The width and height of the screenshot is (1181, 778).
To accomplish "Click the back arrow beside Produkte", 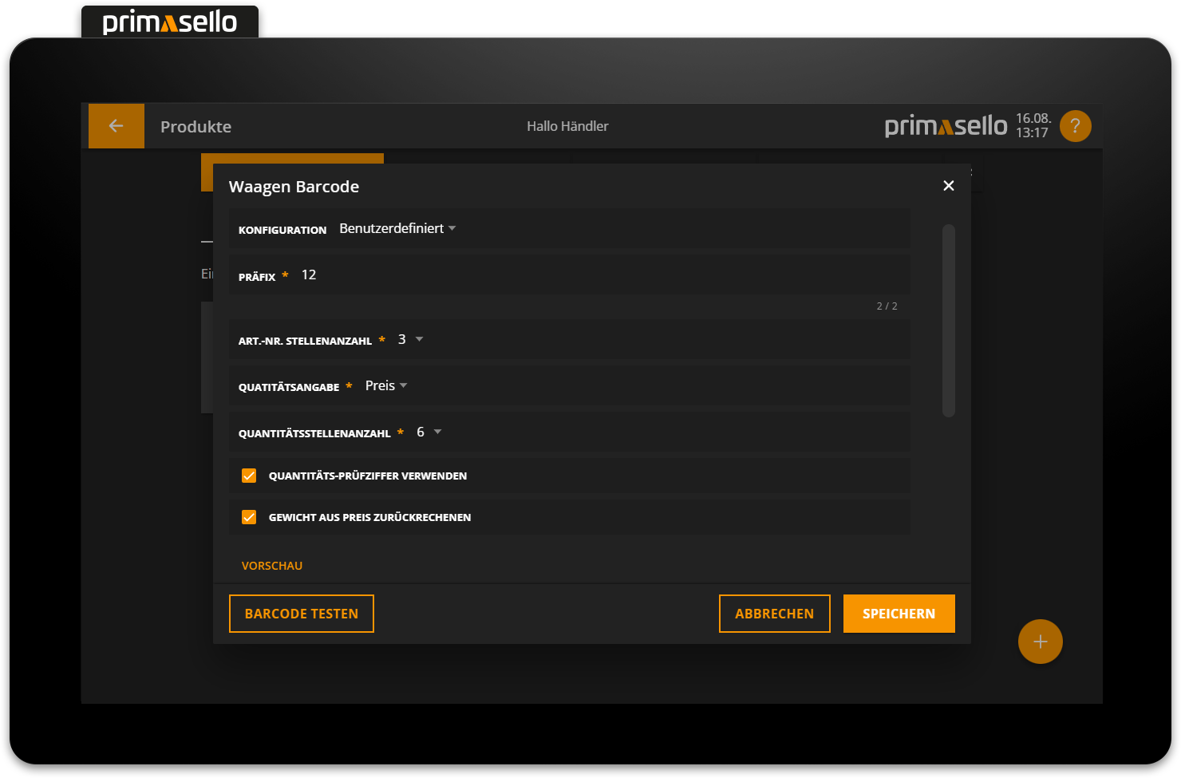I will 116,125.
